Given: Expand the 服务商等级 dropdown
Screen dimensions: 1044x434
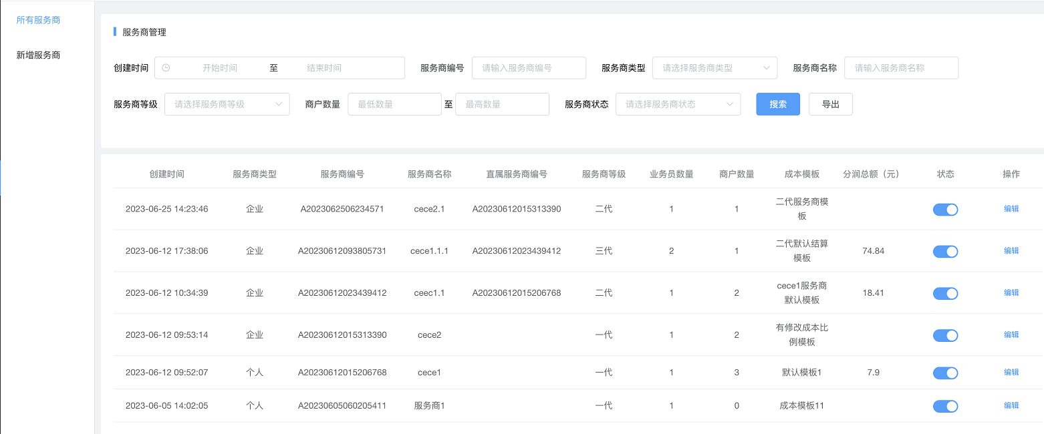Looking at the screenshot, I should pos(227,104).
